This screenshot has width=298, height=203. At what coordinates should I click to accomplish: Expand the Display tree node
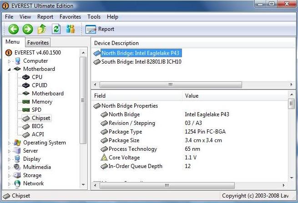9,159
